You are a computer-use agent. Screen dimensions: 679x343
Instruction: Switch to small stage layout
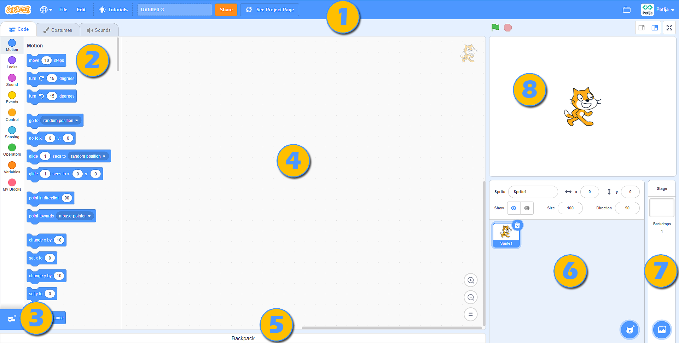[x=642, y=28]
